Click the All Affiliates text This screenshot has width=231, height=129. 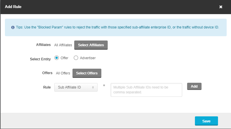coord(63,45)
